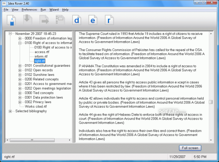
Task: Open the Help menu
Action: coord(65,10)
